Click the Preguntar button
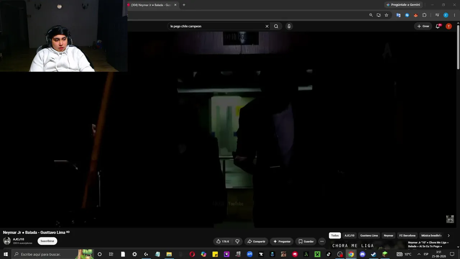The height and width of the screenshot is (259, 460). point(282,241)
